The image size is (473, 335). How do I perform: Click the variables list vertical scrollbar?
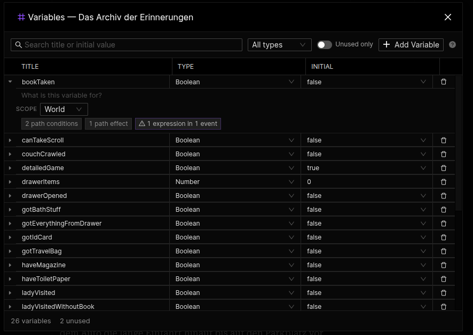(458, 143)
